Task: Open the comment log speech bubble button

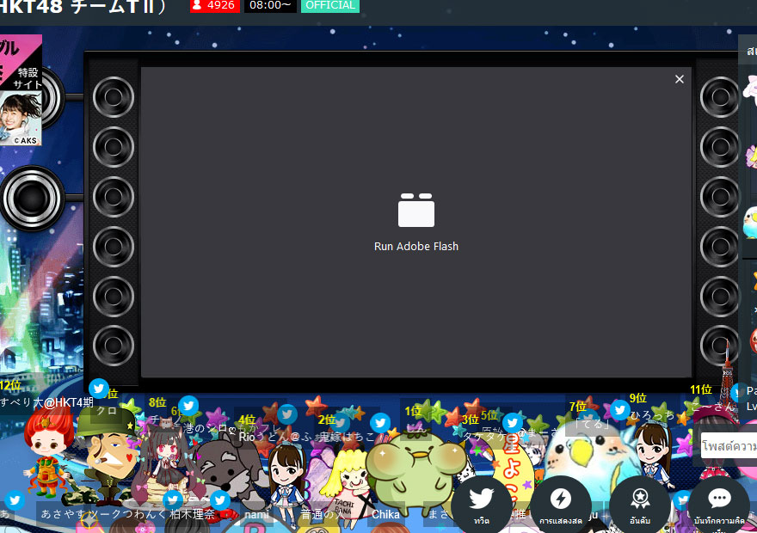Action: click(x=719, y=505)
